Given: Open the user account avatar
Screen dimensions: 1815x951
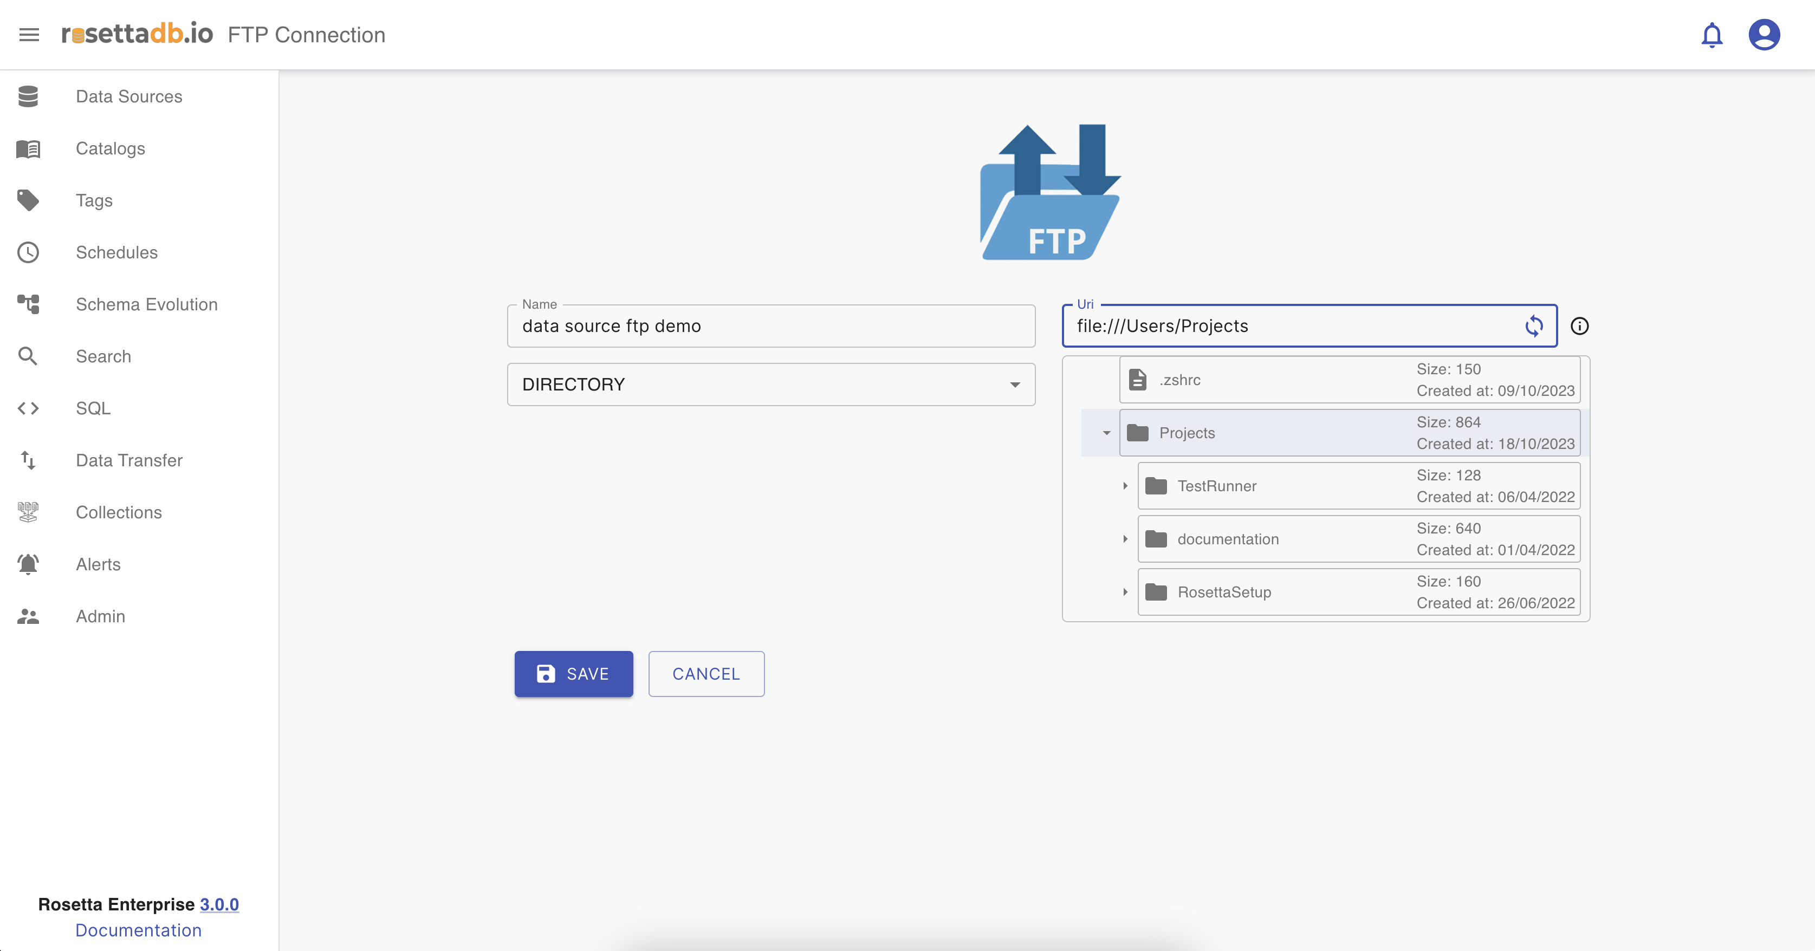Looking at the screenshot, I should coord(1764,35).
